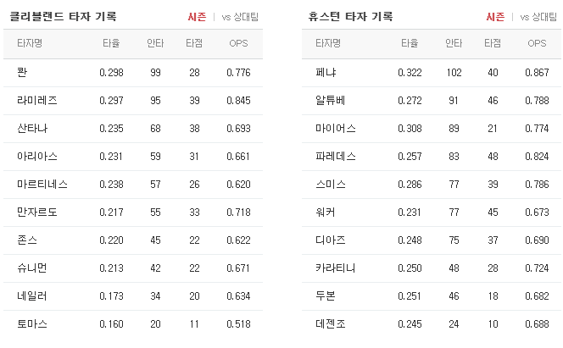The height and width of the screenshot is (348, 563).
Task: Switch Cleveland table to 시즌 tab
Action: coord(197,17)
